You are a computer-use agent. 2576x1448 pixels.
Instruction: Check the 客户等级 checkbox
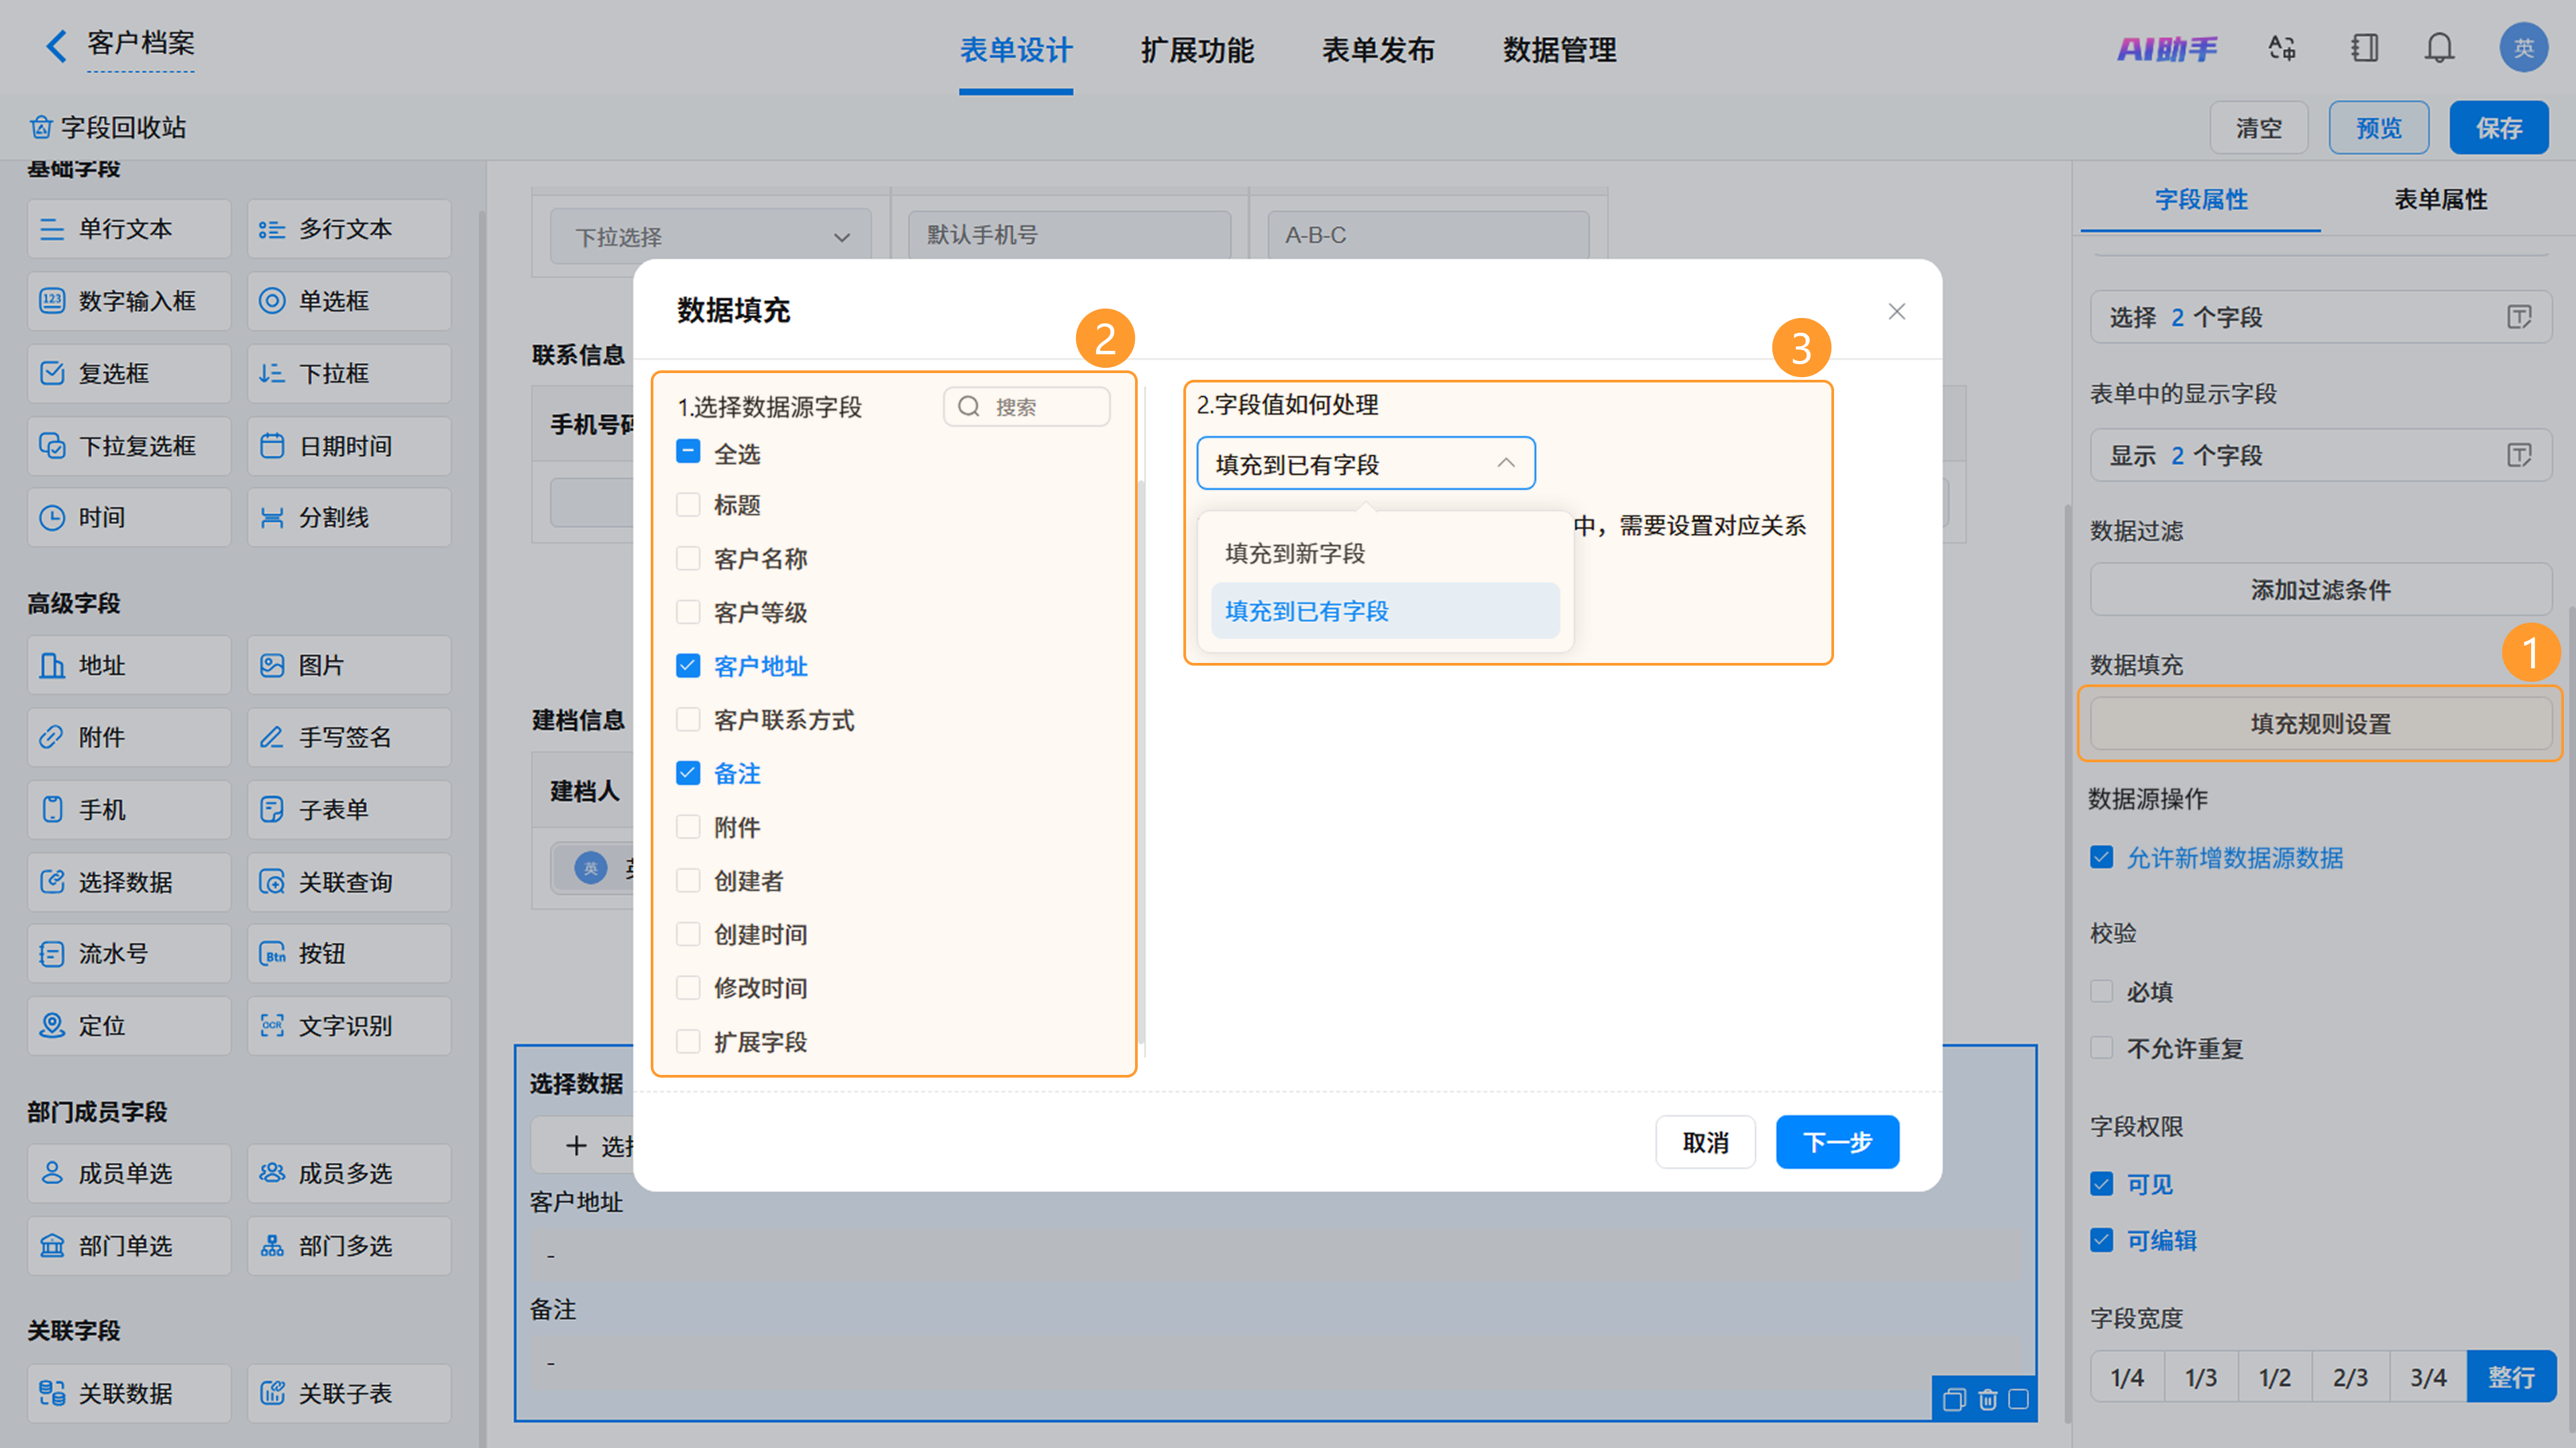[x=688, y=612]
